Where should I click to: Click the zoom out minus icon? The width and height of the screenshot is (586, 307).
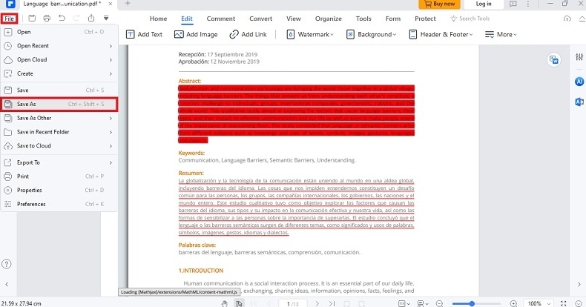point(439,303)
